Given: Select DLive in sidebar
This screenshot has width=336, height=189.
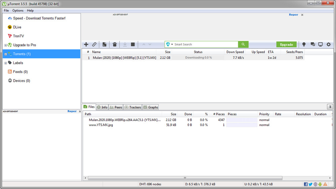Looking at the screenshot, I should (17, 27).
